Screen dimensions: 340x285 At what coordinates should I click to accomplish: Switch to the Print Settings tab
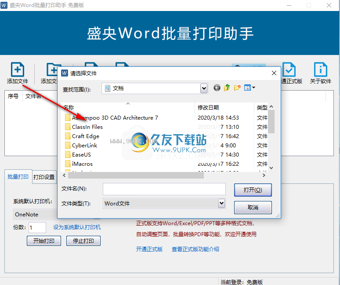[x=44, y=177]
